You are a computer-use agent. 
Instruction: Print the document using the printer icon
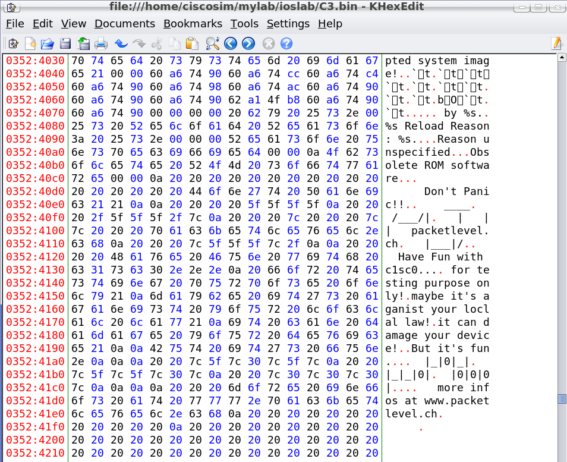point(101,43)
